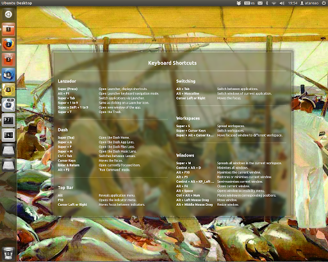Open the Wi-Fi network indicator
The image size is (328, 262).
click(x=274, y=3)
